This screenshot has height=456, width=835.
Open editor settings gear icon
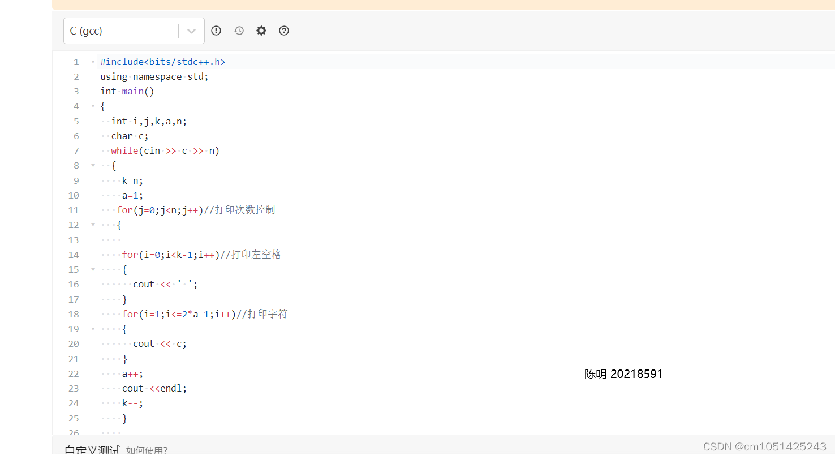[x=261, y=31]
